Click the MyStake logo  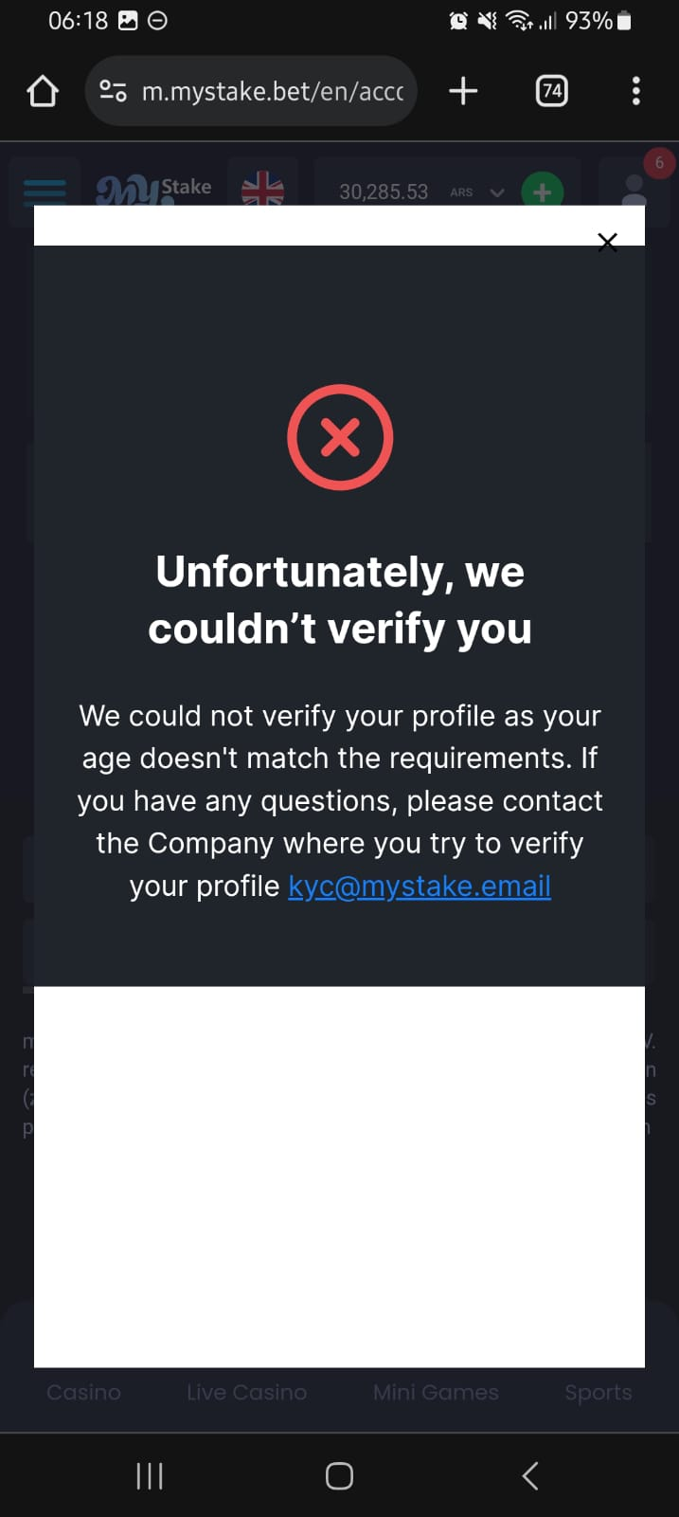tap(153, 189)
